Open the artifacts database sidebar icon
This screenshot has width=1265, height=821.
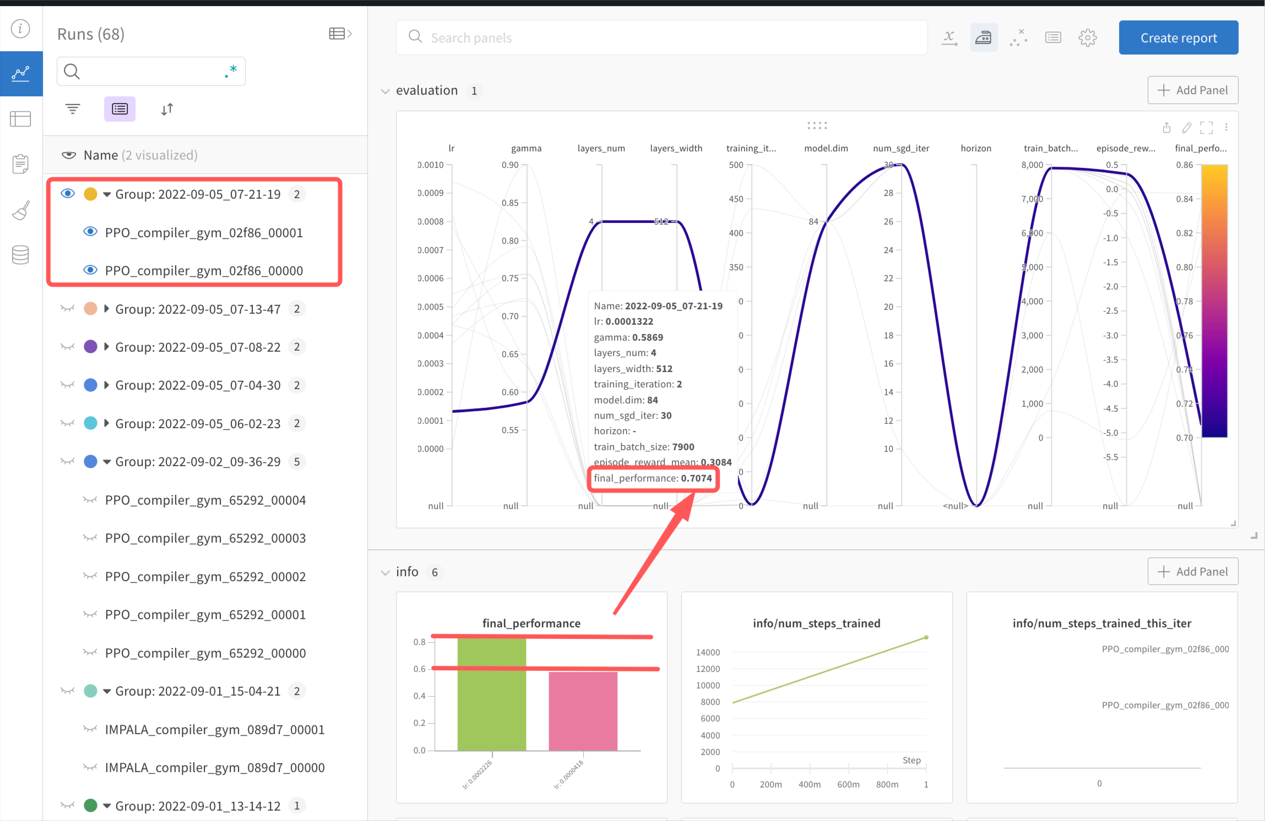[x=20, y=255]
